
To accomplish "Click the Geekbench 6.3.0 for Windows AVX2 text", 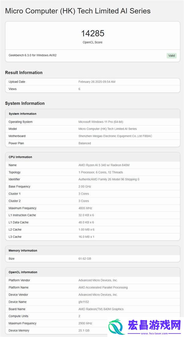I will tap(33, 55).
